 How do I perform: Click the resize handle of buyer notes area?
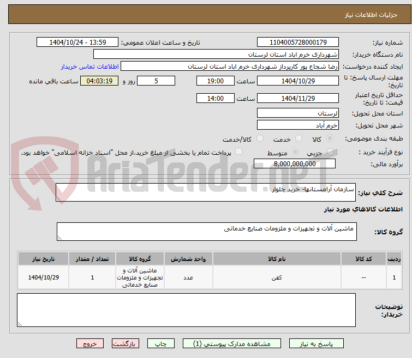click(20, 324)
